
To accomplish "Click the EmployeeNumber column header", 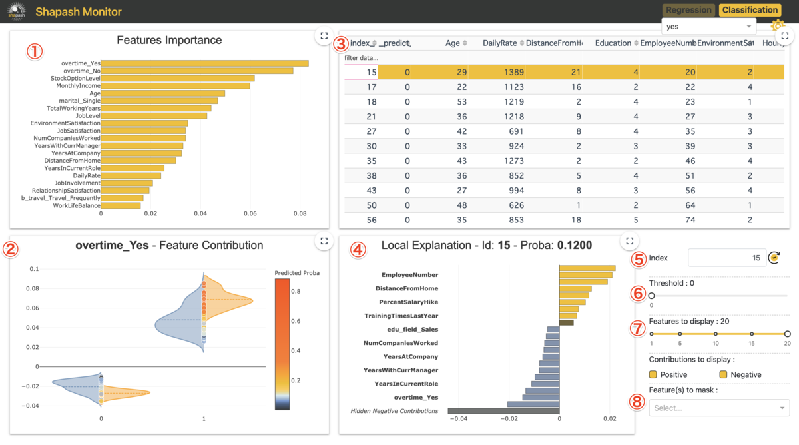I will point(666,43).
